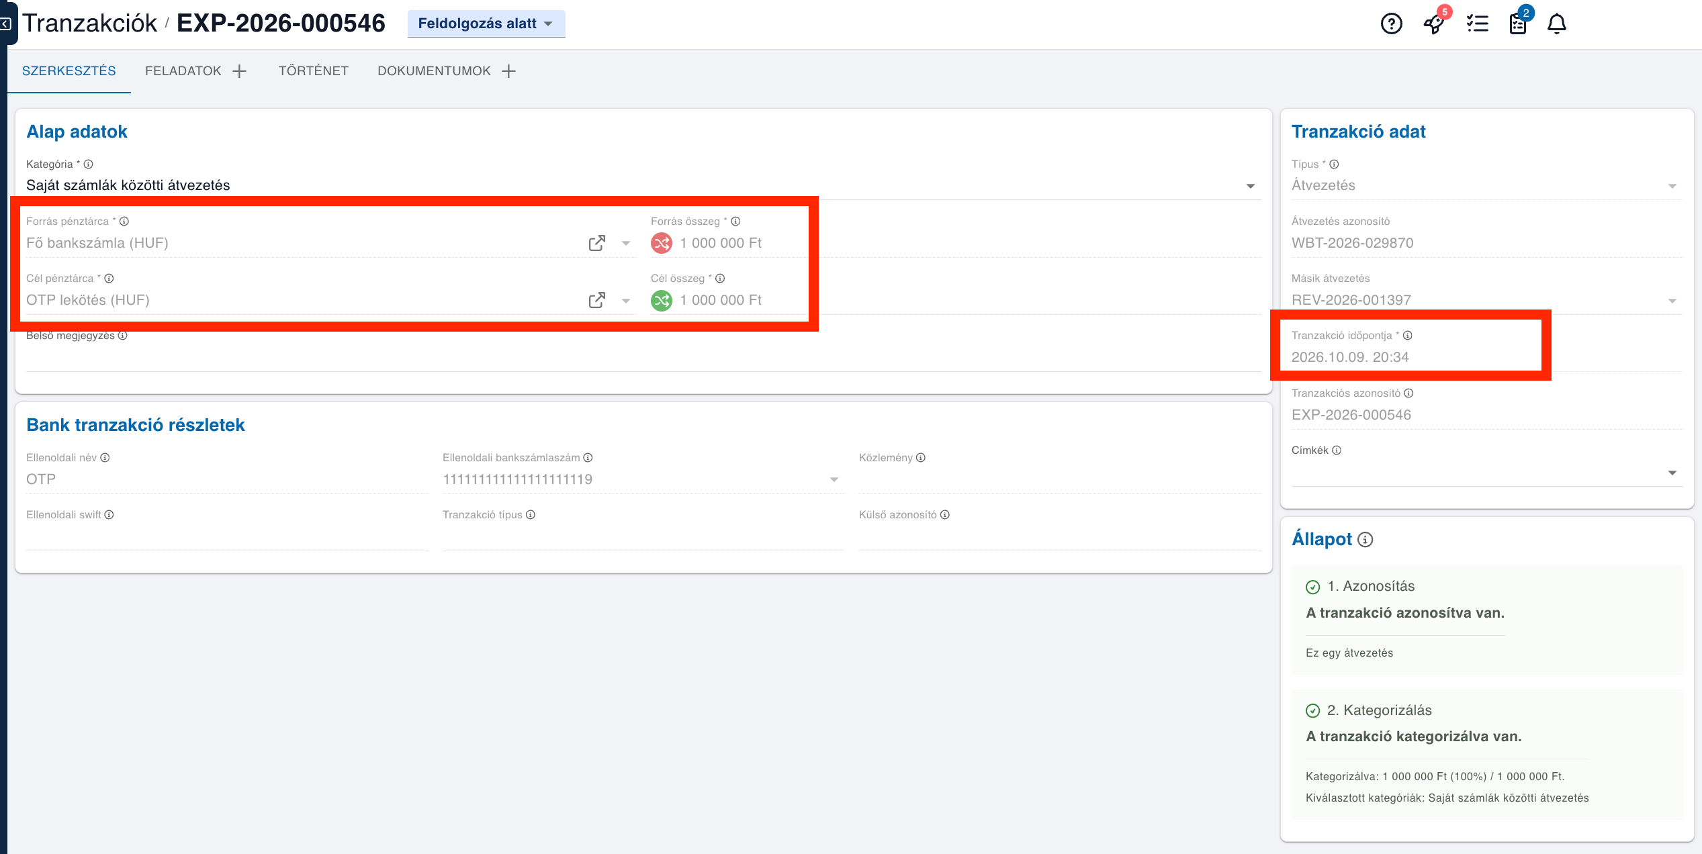Click the green shuffle icon by Cél összeg
The height and width of the screenshot is (854, 1702).
pos(662,300)
